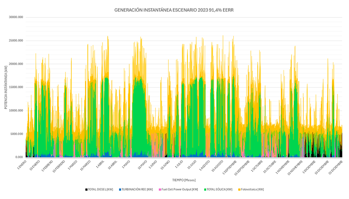Click the 15000.000 y-axis tick label
349x199 pixels.
(15, 87)
